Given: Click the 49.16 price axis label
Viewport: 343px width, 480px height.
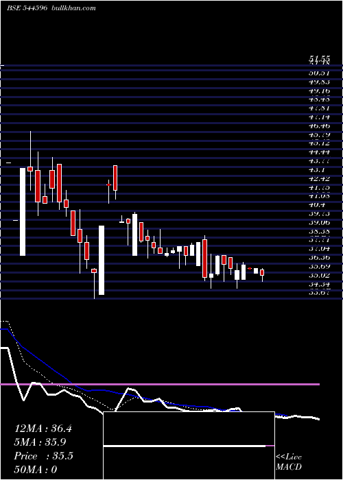Looking at the screenshot, I should 320,91.
